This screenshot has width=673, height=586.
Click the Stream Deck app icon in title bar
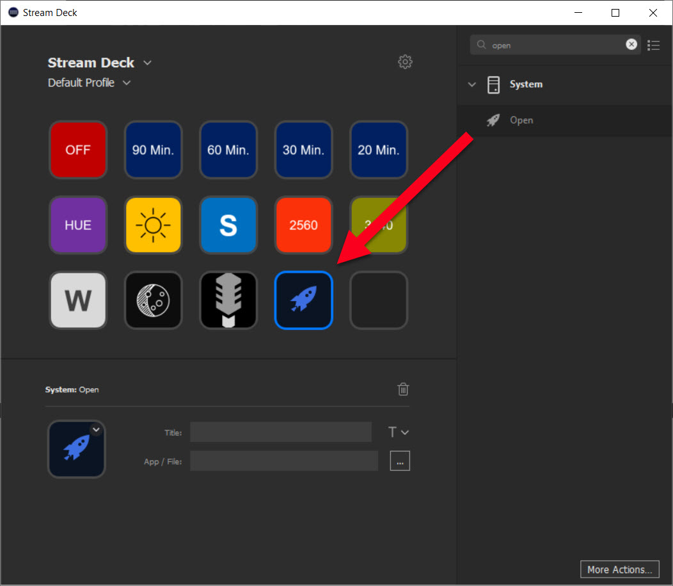[x=13, y=12]
